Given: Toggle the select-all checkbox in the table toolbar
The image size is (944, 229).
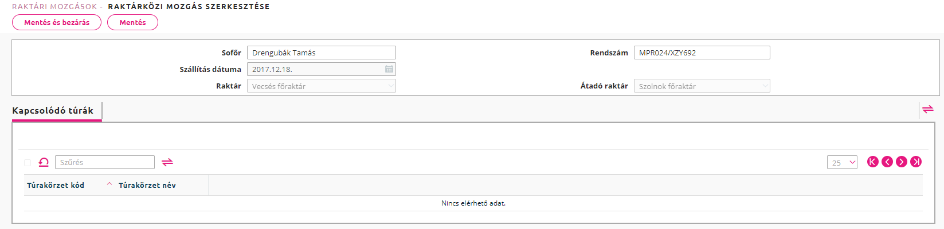Looking at the screenshot, I should coord(28,163).
